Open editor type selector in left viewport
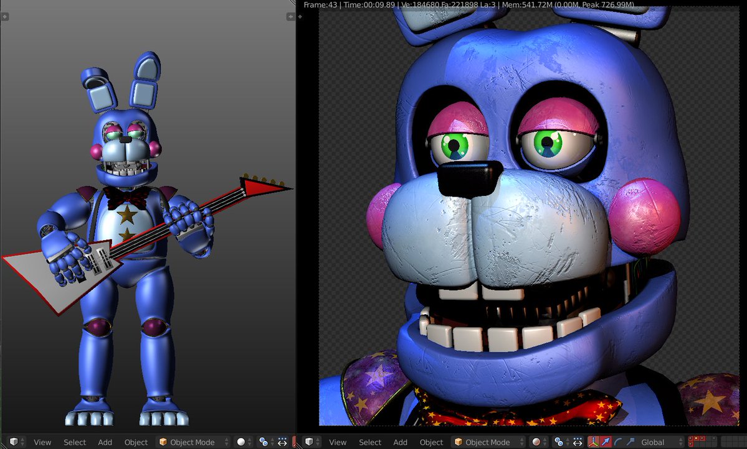This screenshot has height=449, width=747. 17,442
